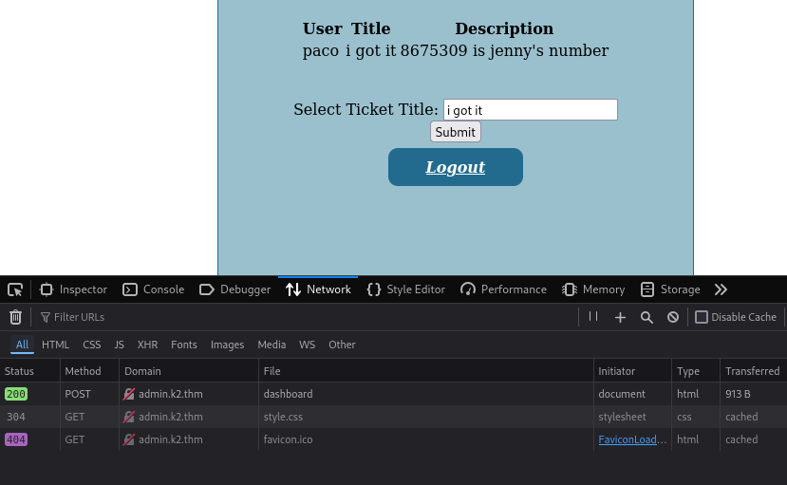Switch to the Performance tab
This screenshot has height=485, width=787.
(x=503, y=289)
